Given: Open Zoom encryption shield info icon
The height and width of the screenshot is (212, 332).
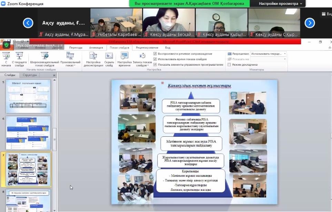Looking at the screenshot, I should point(6,45).
